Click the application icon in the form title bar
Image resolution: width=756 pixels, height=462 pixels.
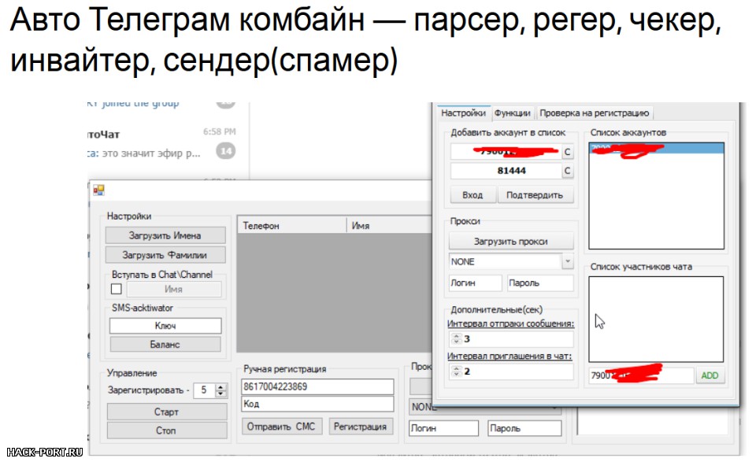point(98,188)
